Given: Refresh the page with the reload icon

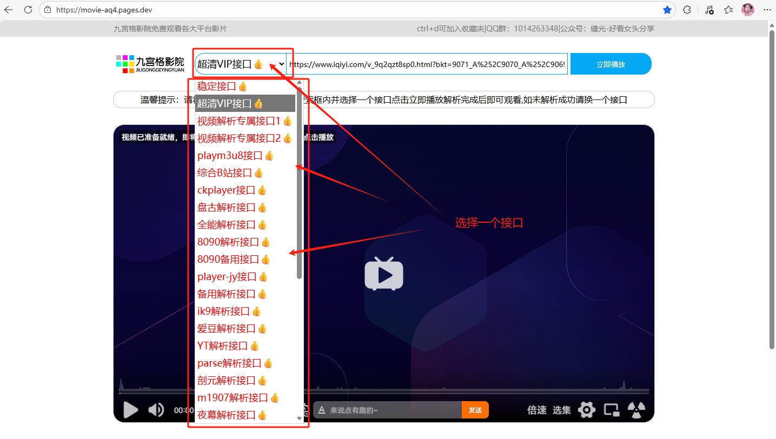Looking at the screenshot, I should pos(28,10).
